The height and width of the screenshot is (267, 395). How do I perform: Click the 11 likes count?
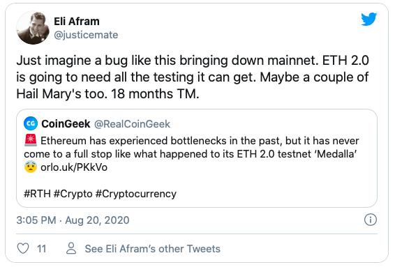(42, 249)
